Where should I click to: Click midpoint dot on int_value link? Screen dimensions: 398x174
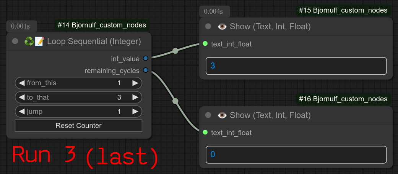pos(175,51)
